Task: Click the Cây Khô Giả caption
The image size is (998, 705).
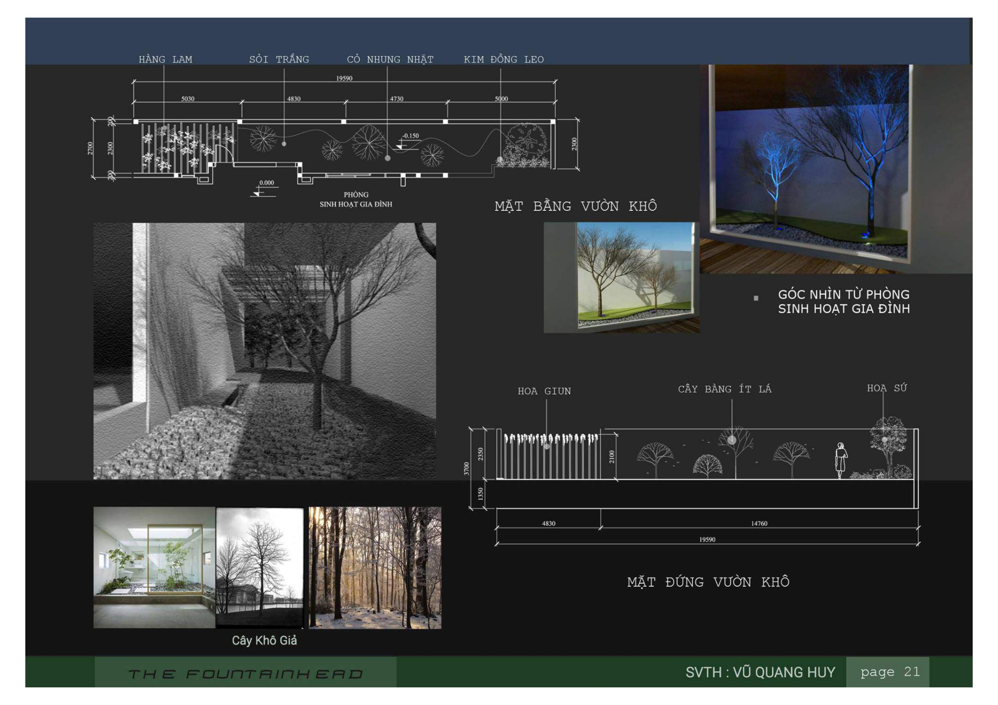Action: (x=264, y=640)
